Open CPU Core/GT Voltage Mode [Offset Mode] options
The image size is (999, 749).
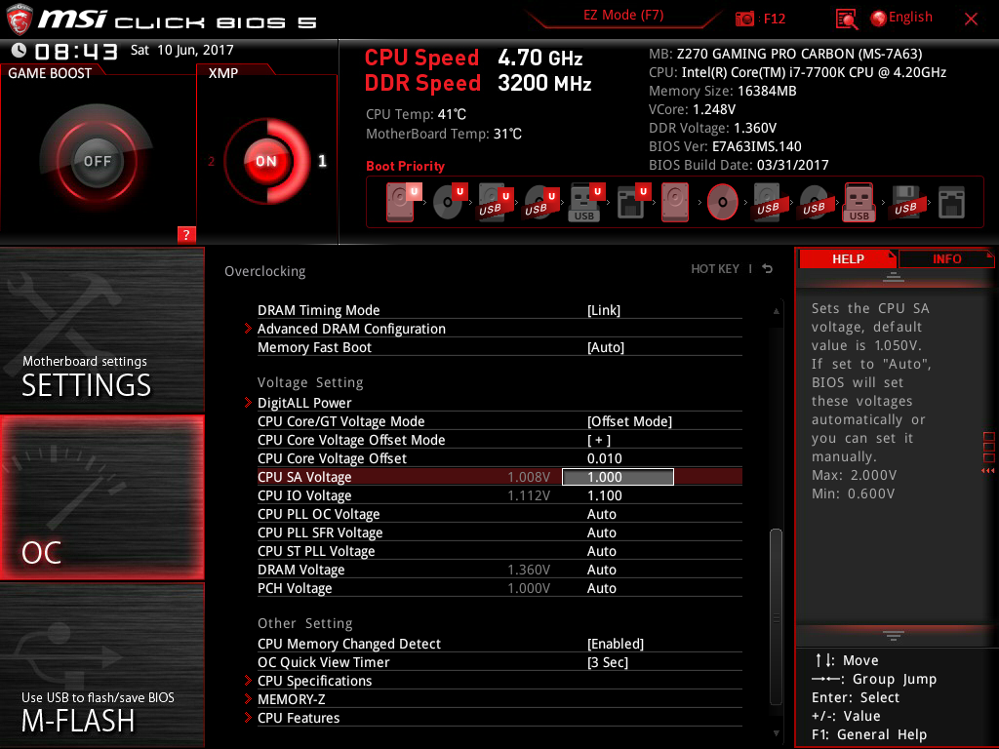(629, 421)
